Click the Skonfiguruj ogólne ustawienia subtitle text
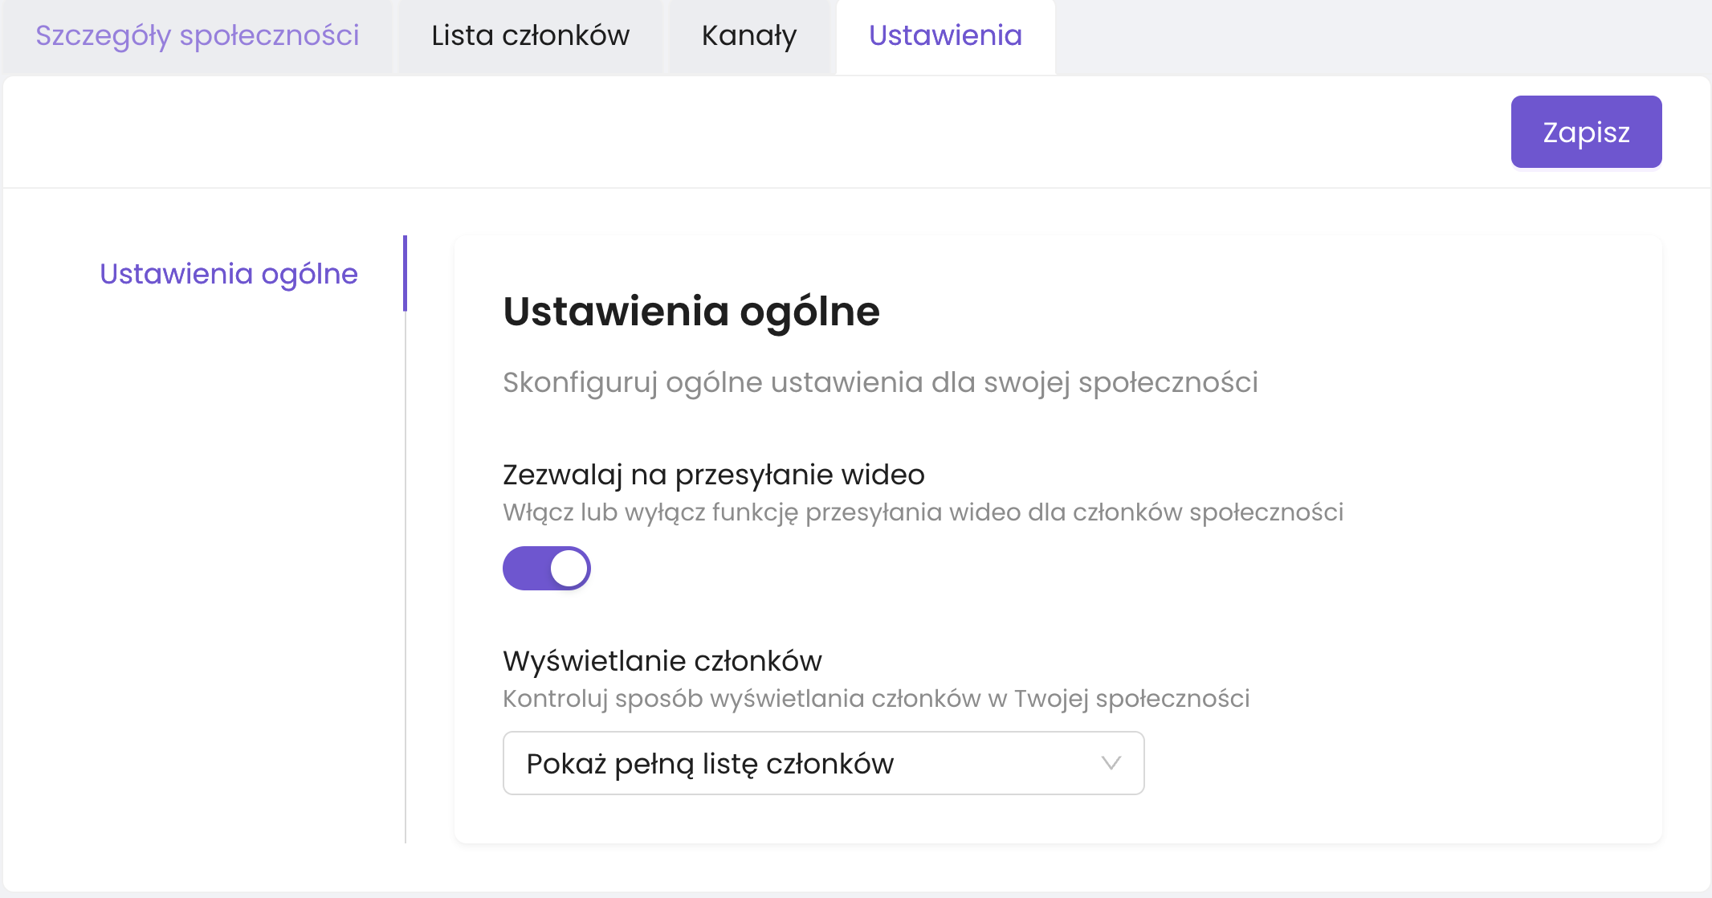 (x=880, y=382)
